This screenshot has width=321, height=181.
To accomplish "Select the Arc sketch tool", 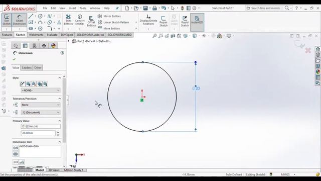I will [40, 22].
